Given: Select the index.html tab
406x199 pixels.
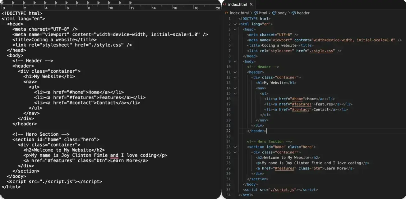Looking at the screenshot, I should pyautogui.click(x=238, y=5).
